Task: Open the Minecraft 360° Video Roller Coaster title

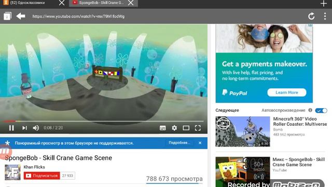Action: pyautogui.click(x=300, y=122)
